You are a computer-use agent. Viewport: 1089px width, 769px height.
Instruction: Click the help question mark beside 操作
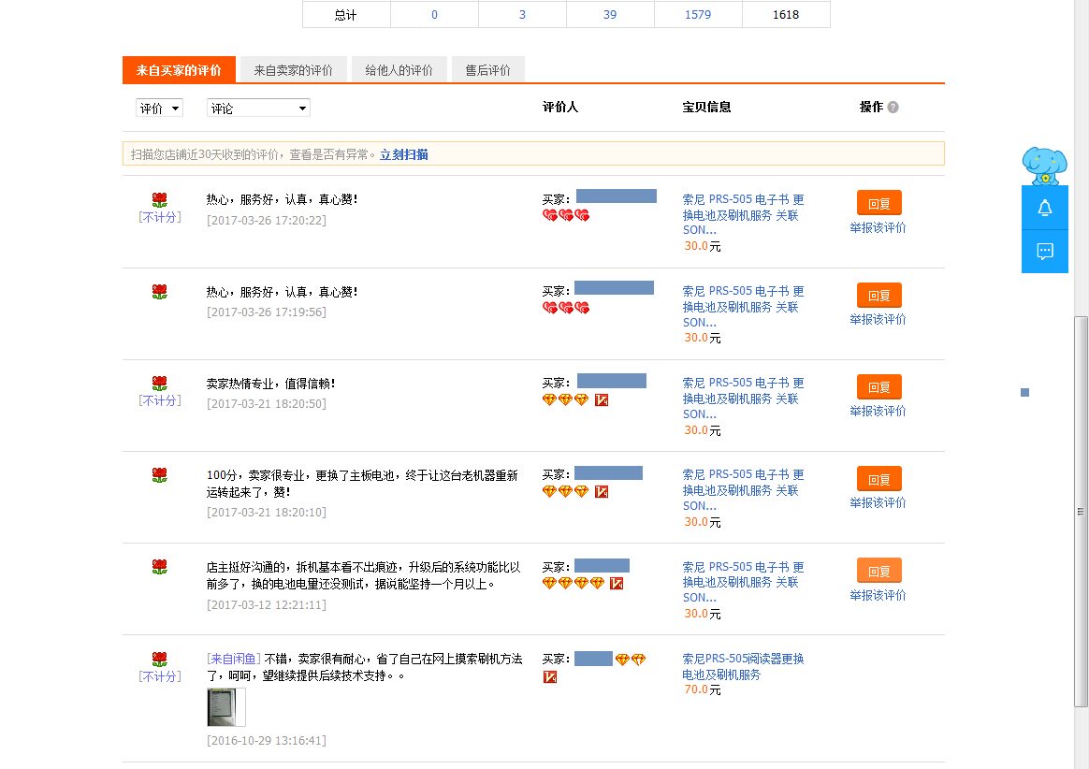pyautogui.click(x=893, y=108)
